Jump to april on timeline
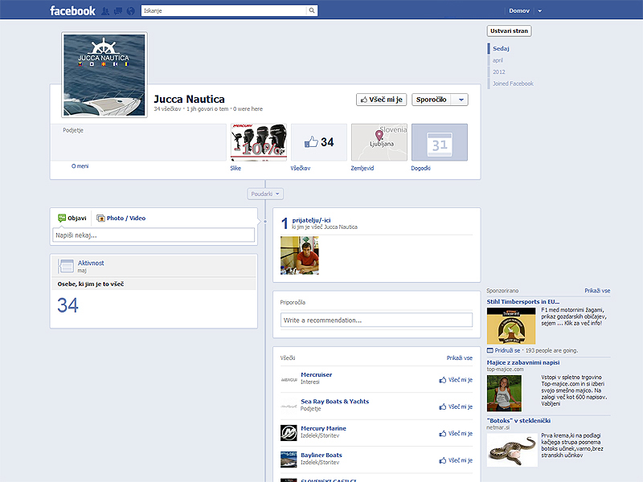The height and width of the screenshot is (482, 643). tap(498, 60)
